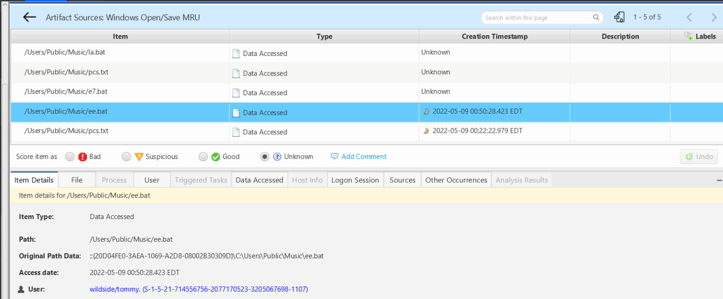This screenshot has height=299, width=723.
Task: Click the export page icon
Action: (619, 17)
